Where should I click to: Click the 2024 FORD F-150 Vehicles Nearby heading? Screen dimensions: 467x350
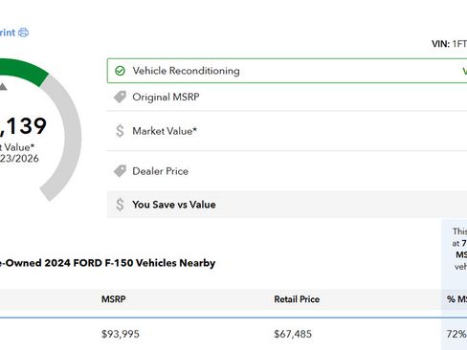point(107,263)
